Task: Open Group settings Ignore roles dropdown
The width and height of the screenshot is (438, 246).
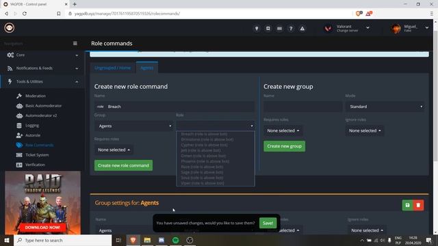Action: click(x=367, y=230)
